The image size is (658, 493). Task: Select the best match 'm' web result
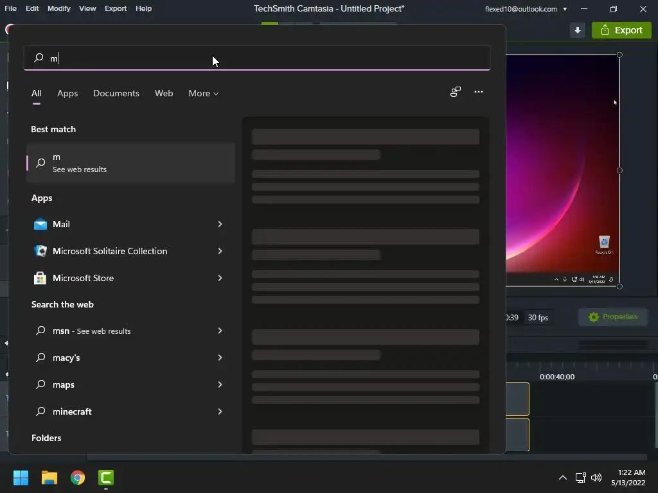tap(130, 162)
